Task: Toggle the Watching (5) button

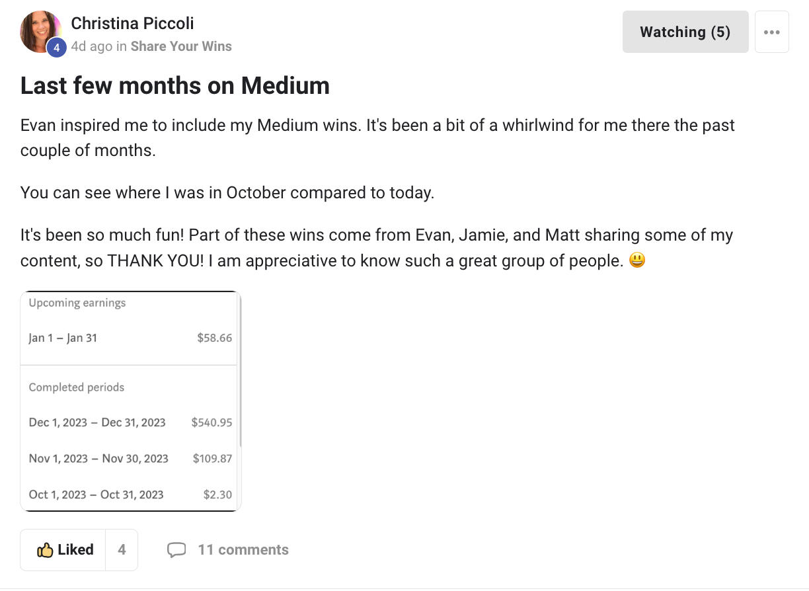Action: coord(685,32)
